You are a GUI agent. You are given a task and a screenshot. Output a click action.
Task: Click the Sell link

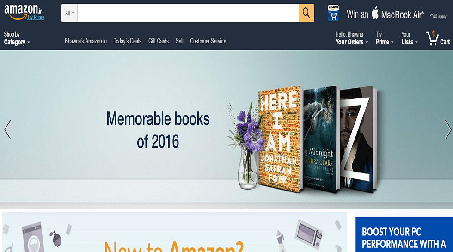pos(179,41)
